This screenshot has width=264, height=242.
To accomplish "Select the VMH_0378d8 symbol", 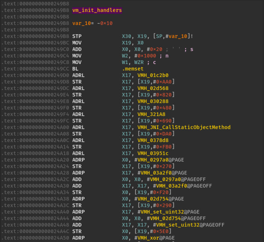I will click(153, 140).
